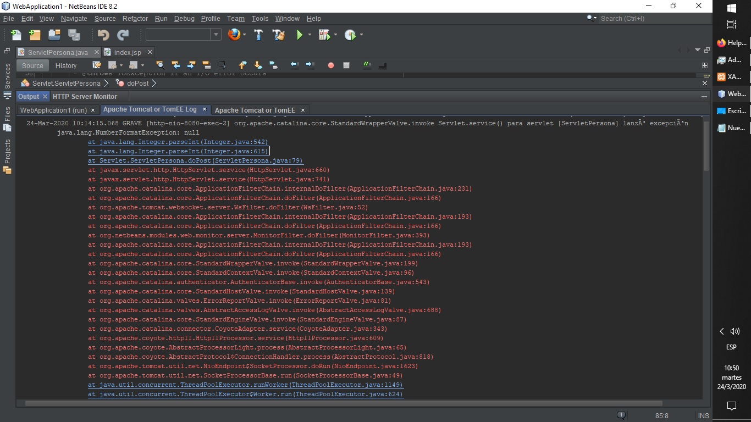Show the open documents list dropdown
The image size is (751, 422).
pyautogui.click(x=698, y=50)
